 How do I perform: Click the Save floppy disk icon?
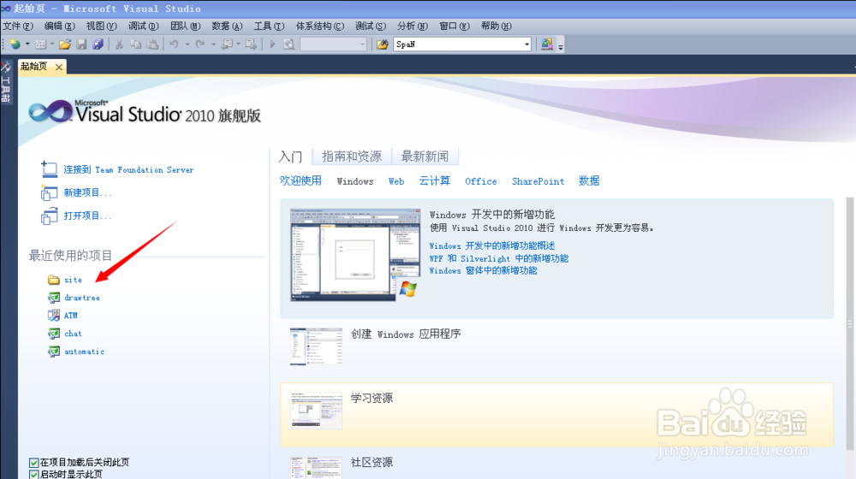click(x=82, y=44)
